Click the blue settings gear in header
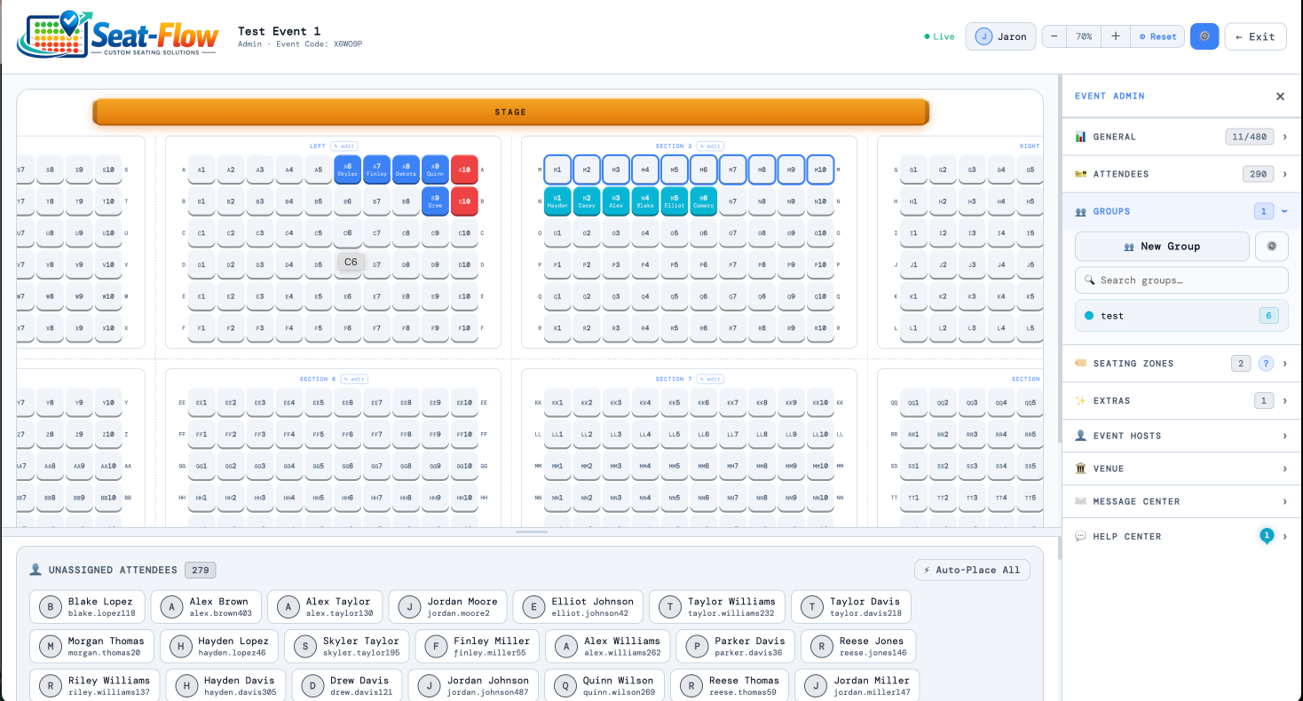The image size is (1303, 701). coord(1204,36)
